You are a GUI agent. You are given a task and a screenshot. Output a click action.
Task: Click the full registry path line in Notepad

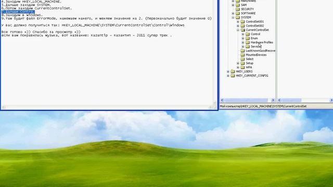coord(93,25)
